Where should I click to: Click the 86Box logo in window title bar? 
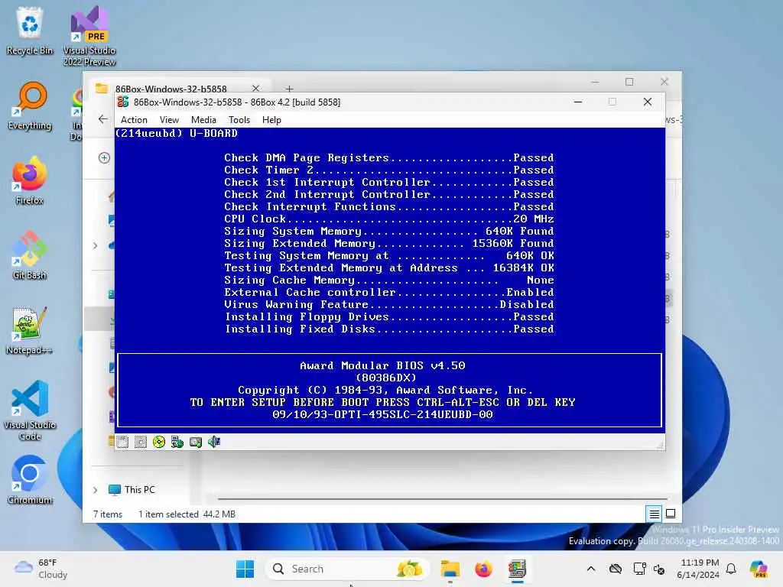click(123, 102)
